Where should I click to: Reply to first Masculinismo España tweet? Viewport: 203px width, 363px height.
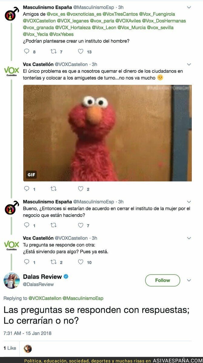point(27,51)
